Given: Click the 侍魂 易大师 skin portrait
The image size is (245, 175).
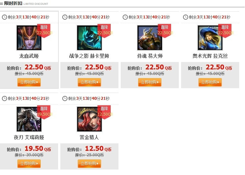Looking at the screenshot, I should coord(150,38).
